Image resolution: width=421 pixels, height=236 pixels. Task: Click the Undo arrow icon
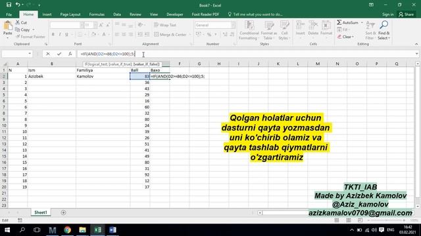pyautogui.click(x=18, y=5)
